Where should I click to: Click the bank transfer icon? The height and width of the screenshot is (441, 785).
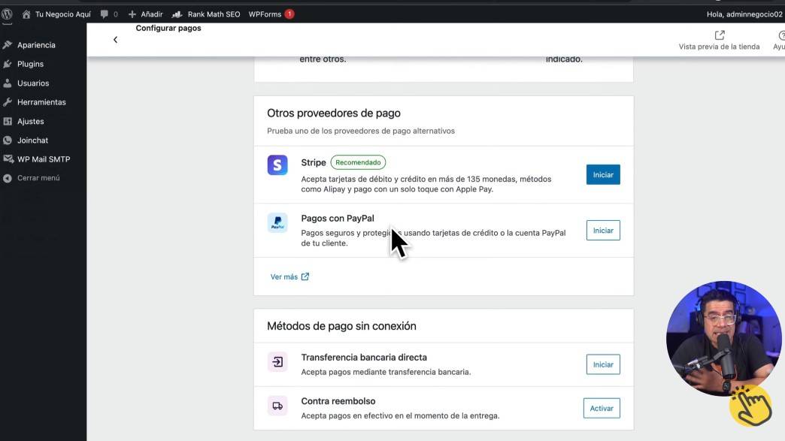click(277, 362)
